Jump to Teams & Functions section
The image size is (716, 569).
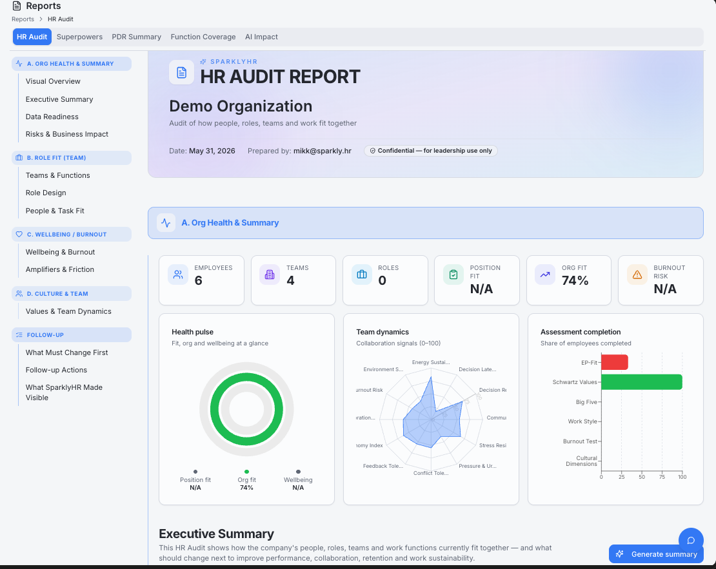[x=58, y=175]
